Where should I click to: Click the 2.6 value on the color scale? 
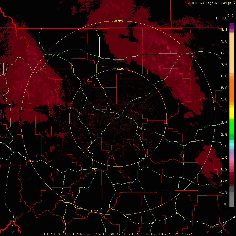(224, 135)
